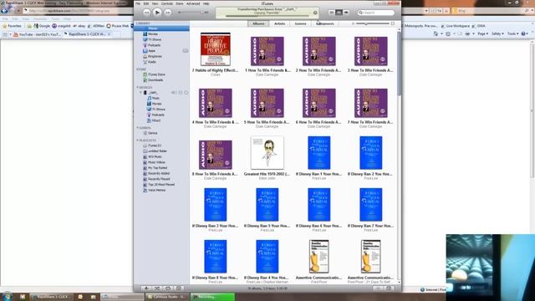Switch iTunes to Cover Flow view
Viewport: 535px width, 301px height.
click(346, 13)
